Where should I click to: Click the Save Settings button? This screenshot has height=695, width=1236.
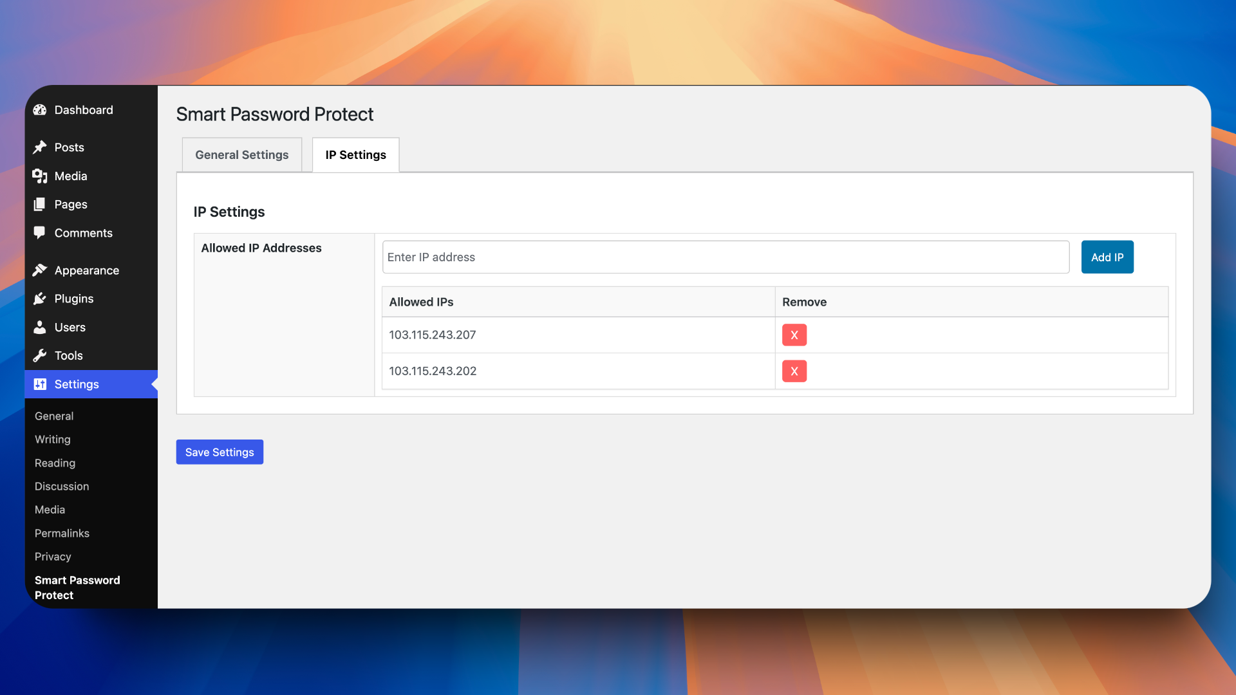(220, 452)
